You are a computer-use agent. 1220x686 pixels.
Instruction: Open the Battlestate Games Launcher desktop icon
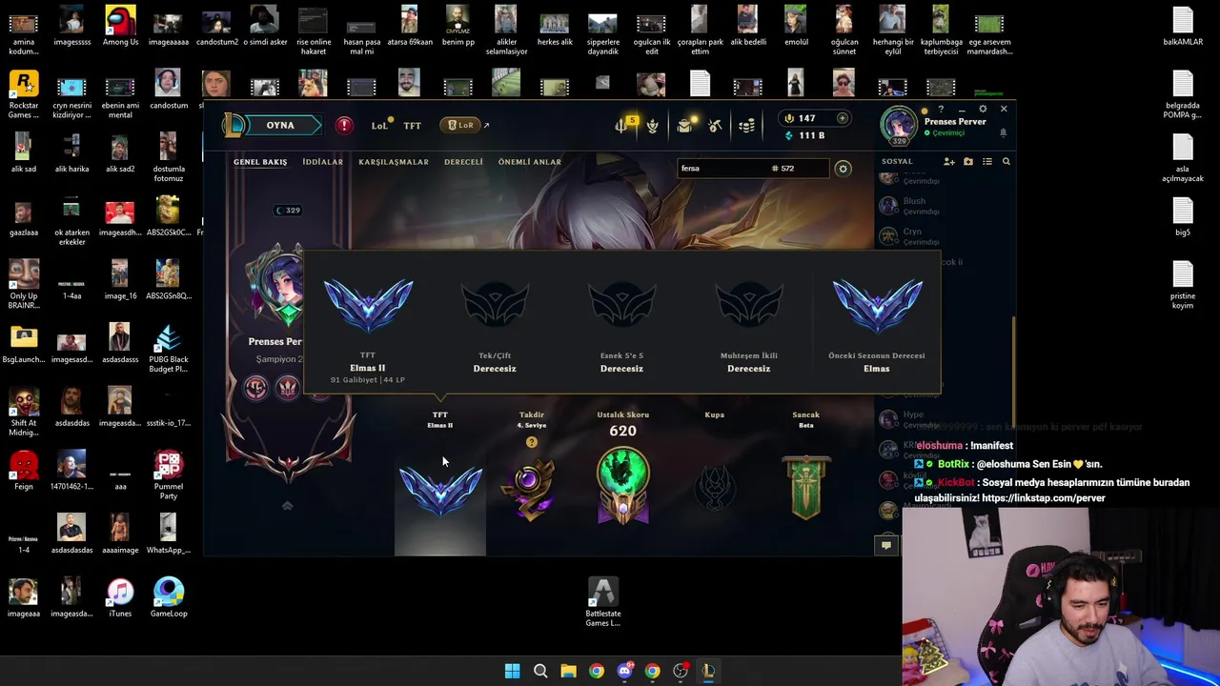pos(602,602)
